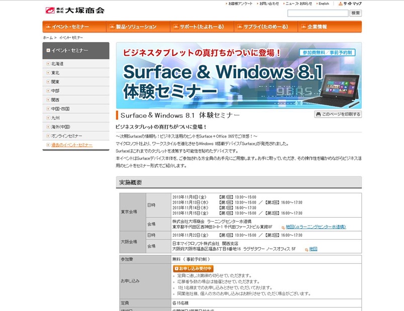Select 九州 region in sidebar
The width and height of the screenshot is (404, 311).
coord(76,118)
